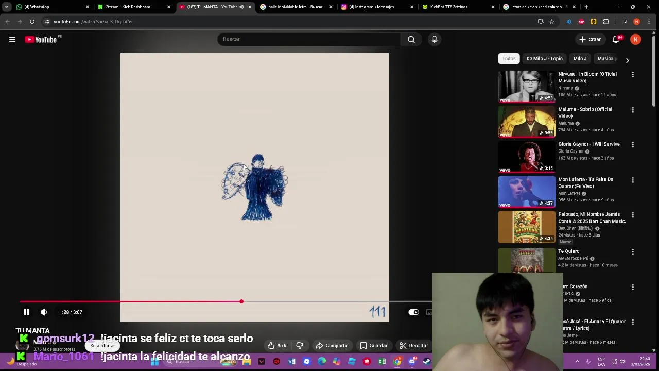Open Word from the Windows taskbar
The image size is (659, 371).
292,361
